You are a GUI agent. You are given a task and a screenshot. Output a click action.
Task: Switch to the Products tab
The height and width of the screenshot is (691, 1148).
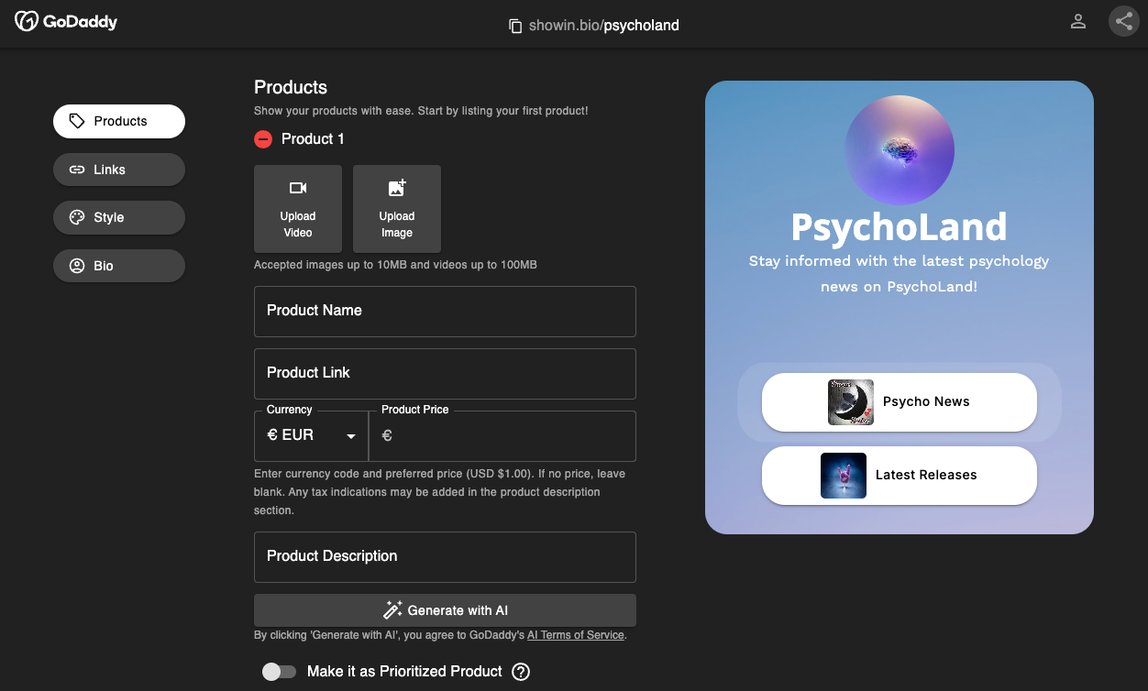119,121
